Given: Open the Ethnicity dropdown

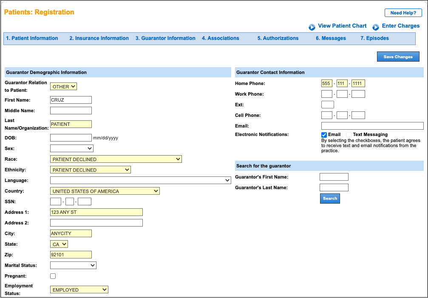Looking at the screenshot, I should (90, 169).
